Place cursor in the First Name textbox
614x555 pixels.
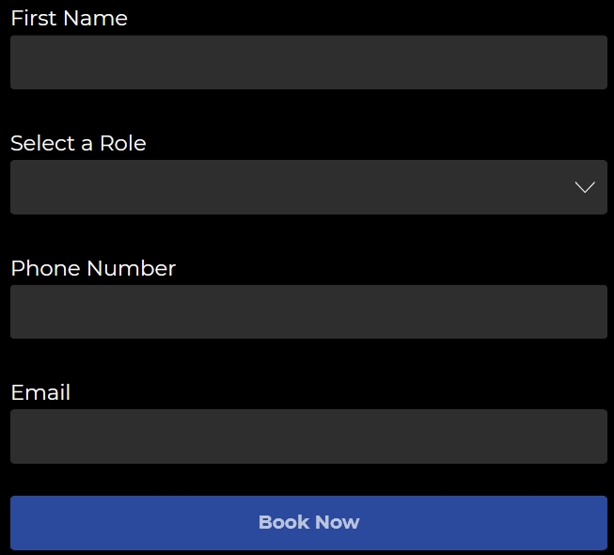308,62
